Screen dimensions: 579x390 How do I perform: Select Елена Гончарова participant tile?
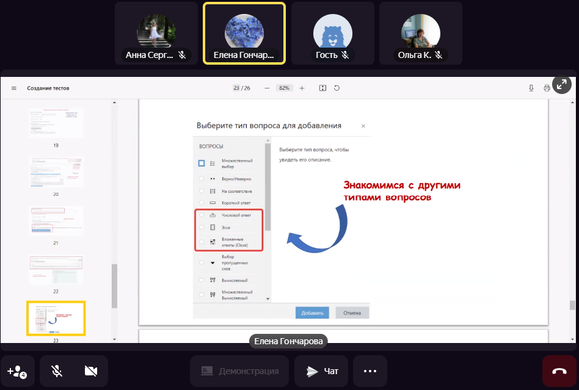[244, 34]
